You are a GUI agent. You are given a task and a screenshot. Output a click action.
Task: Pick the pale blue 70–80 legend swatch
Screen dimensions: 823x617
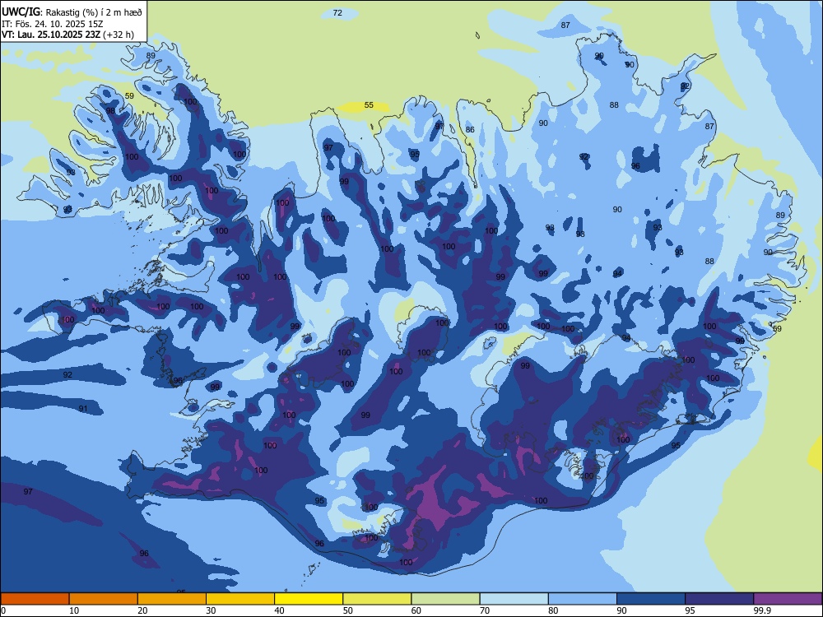click(514, 599)
